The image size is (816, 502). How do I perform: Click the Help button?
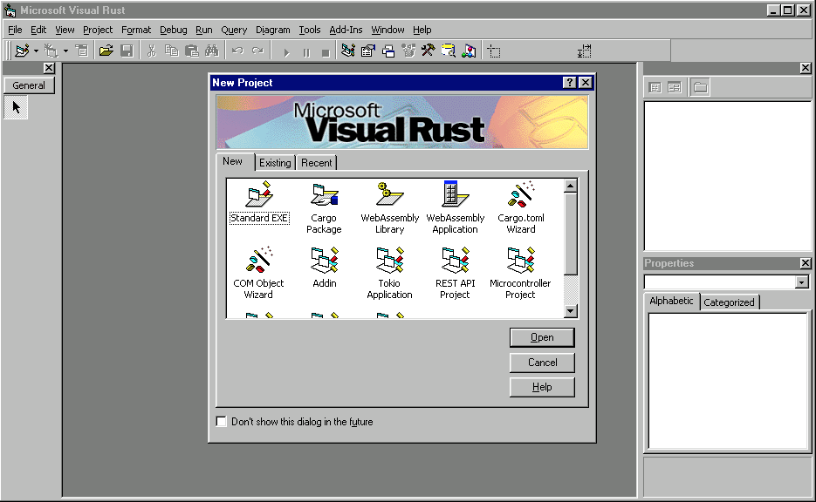541,387
